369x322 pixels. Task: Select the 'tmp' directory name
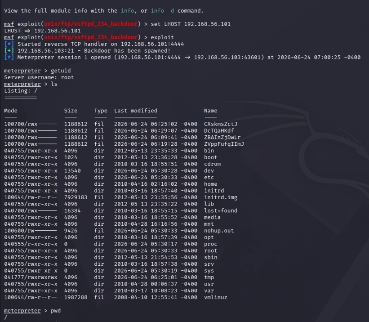click(x=209, y=277)
